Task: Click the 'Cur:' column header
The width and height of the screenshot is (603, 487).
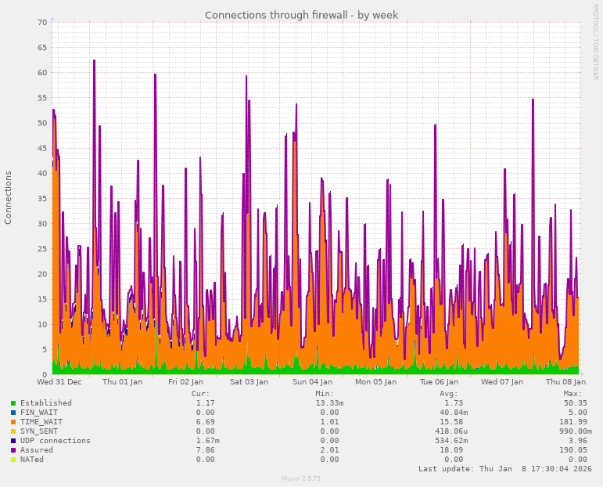Action: tap(201, 394)
